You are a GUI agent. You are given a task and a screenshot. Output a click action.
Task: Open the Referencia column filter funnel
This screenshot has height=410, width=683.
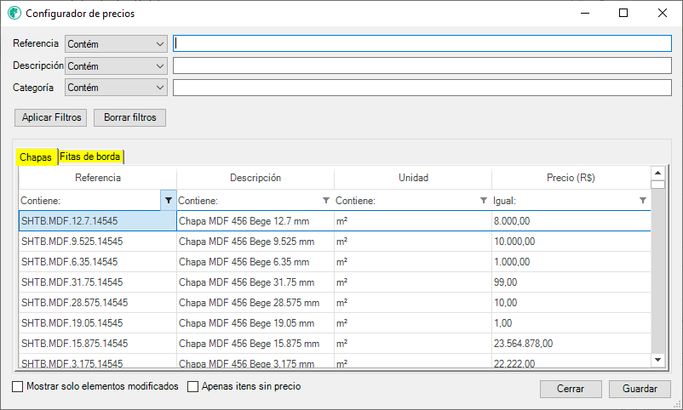pyautogui.click(x=168, y=201)
